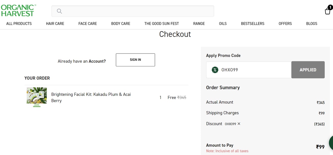Remove the OHX099 discount with X
This screenshot has height=155, width=333.
pyautogui.click(x=239, y=124)
